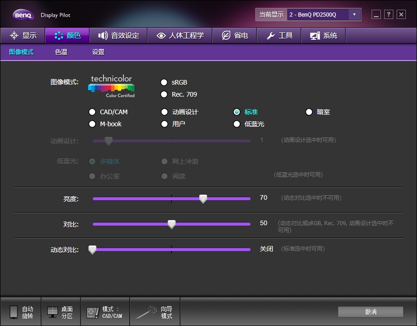Click the BenQ logo
The width and height of the screenshot is (417, 326).
coord(23,14)
